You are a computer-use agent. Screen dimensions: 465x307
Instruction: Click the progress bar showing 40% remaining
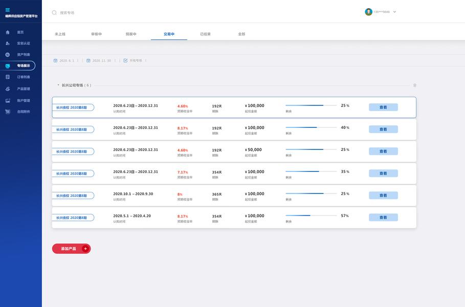pos(311,127)
